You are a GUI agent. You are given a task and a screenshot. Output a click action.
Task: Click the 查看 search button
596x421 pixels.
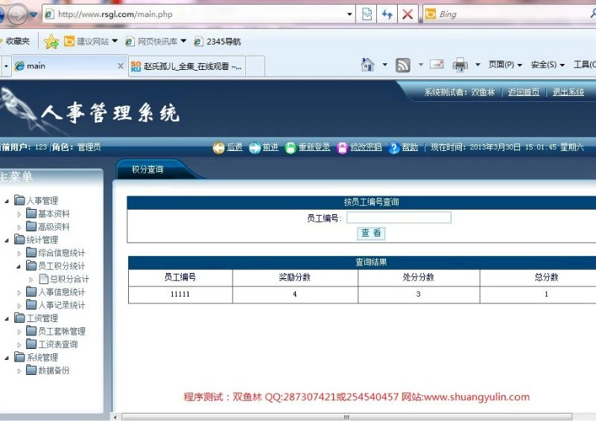[x=371, y=233]
